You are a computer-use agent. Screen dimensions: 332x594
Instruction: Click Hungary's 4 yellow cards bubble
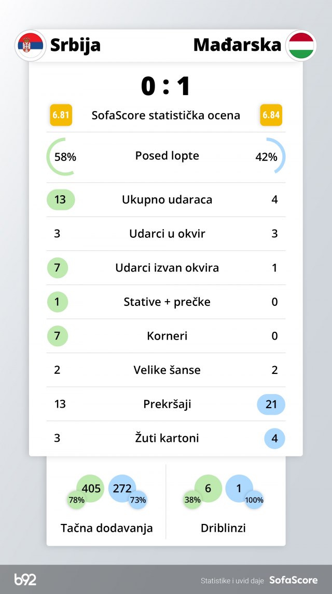(x=274, y=438)
